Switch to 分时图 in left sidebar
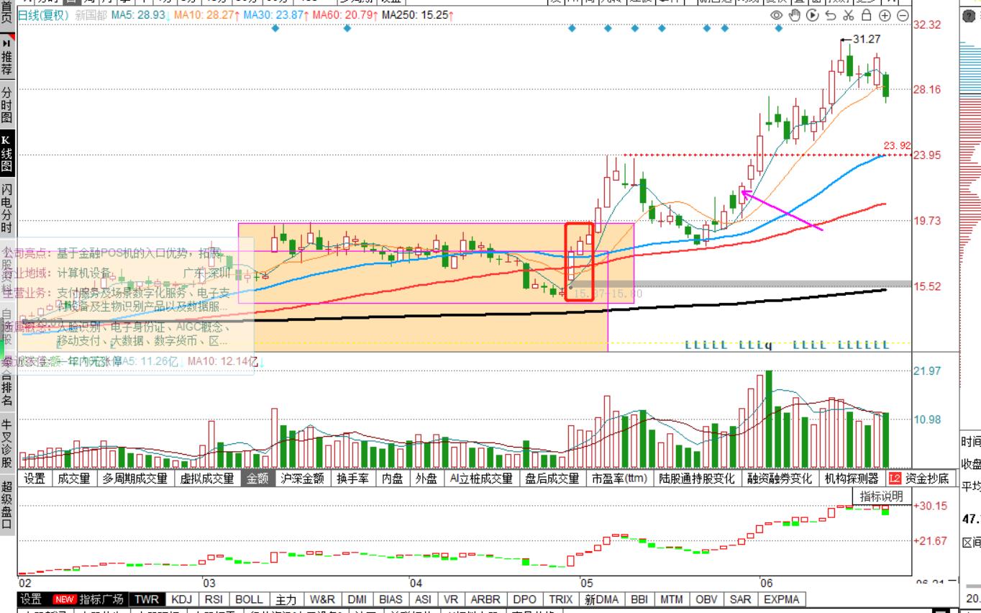The image size is (981, 613). [x=6, y=105]
